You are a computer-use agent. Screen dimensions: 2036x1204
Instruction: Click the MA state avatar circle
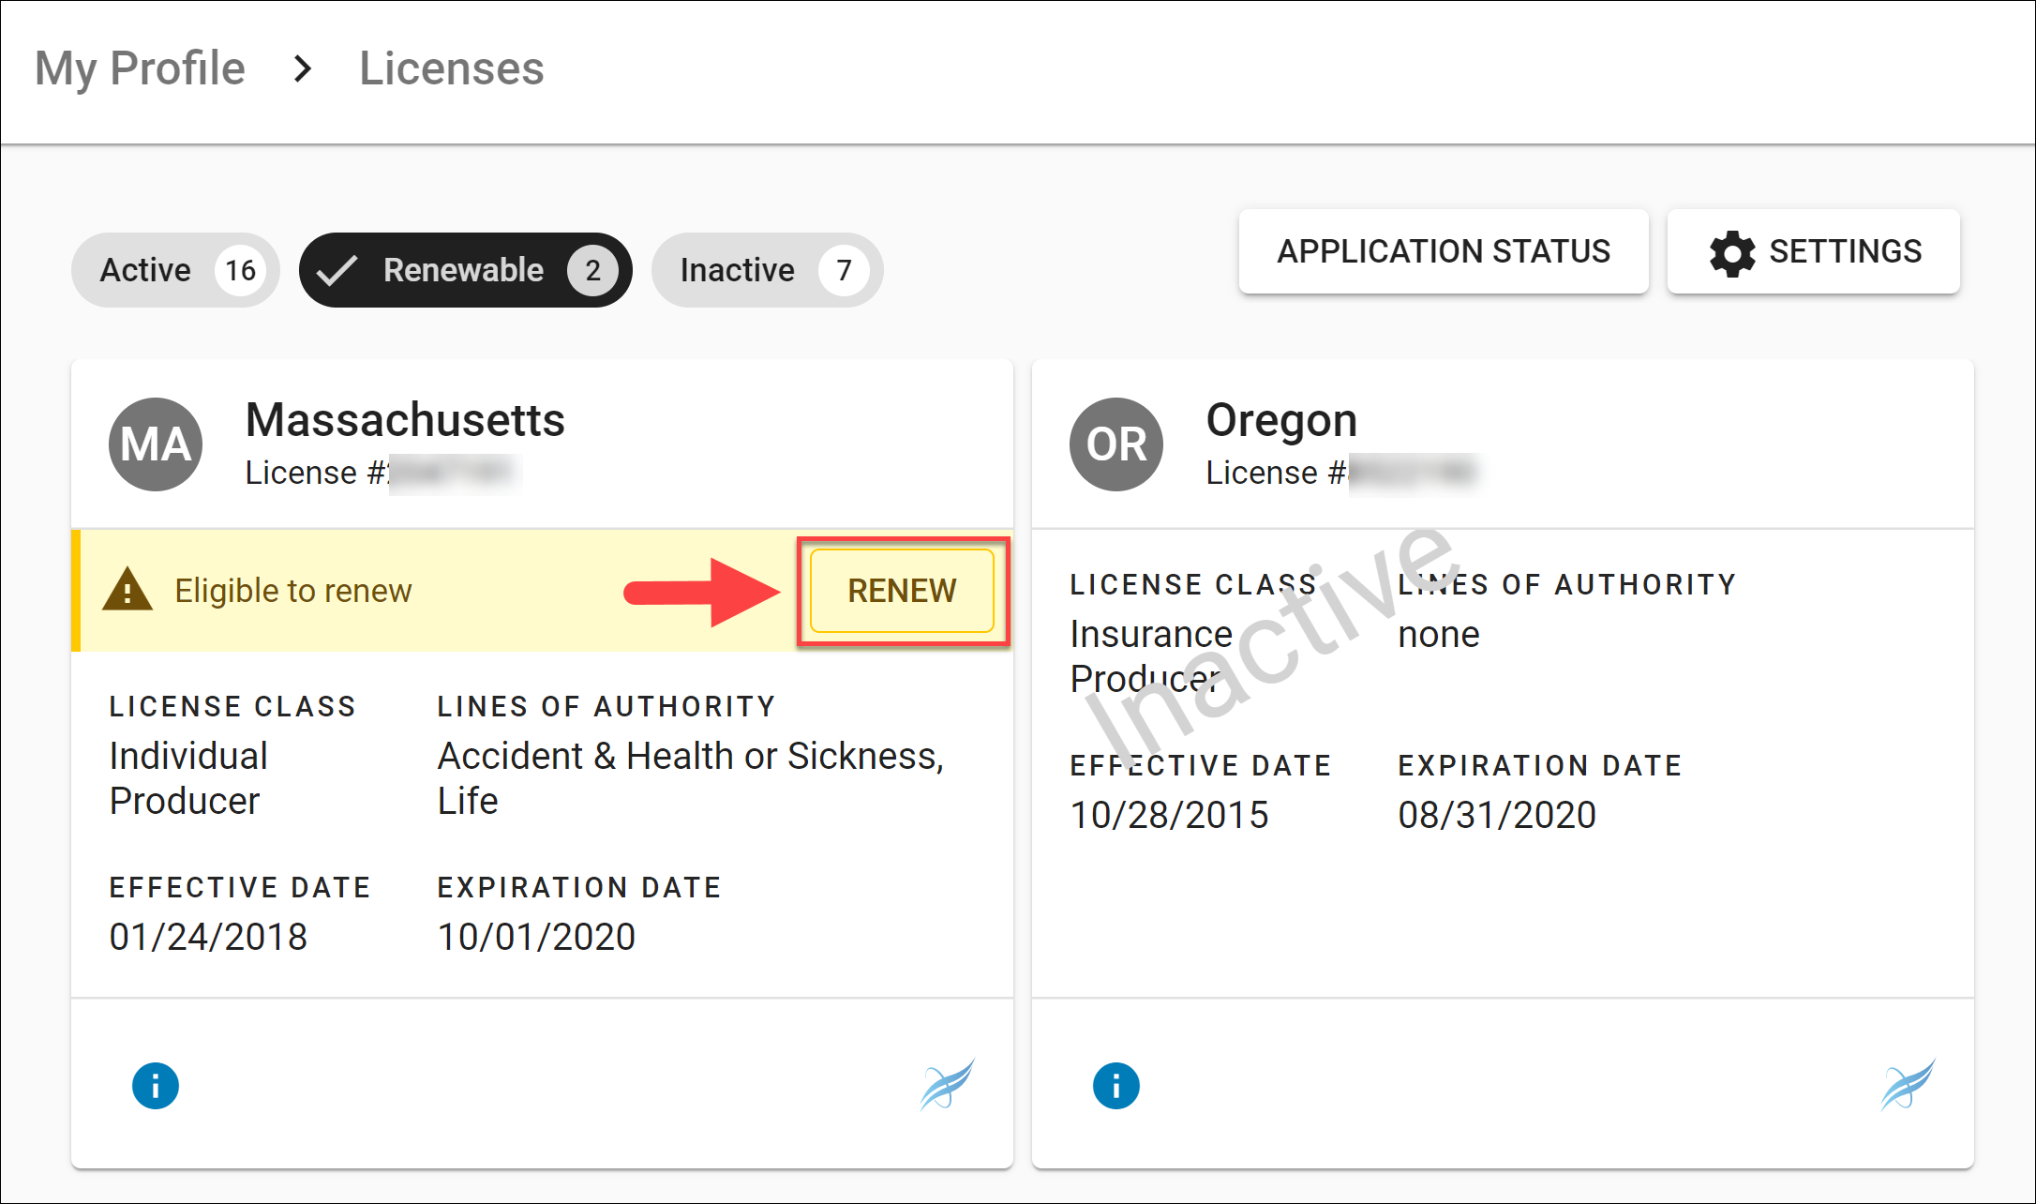point(156,444)
